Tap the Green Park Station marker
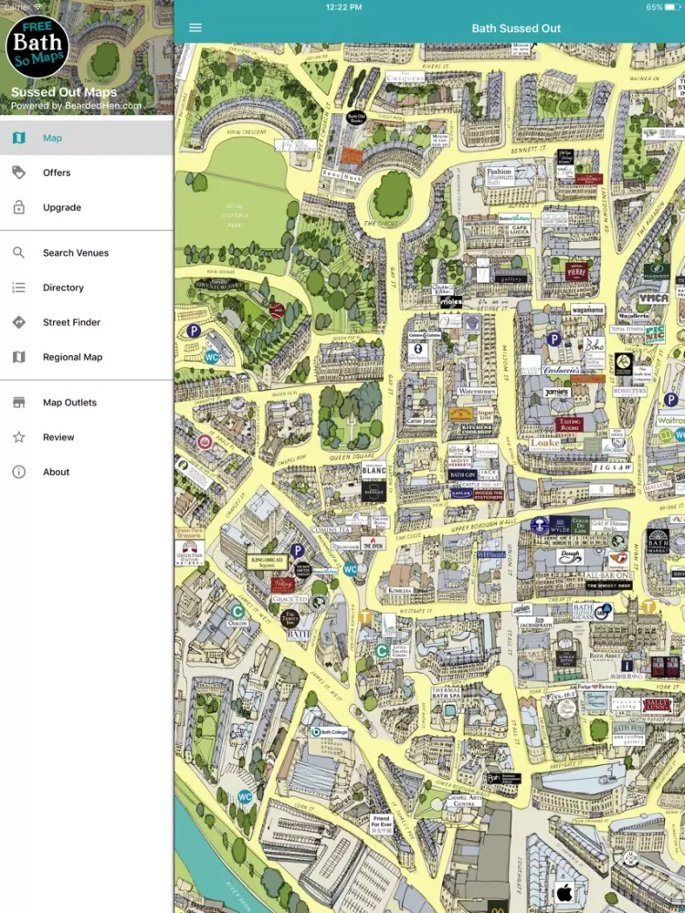The image size is (685, 913). (190, 552)
